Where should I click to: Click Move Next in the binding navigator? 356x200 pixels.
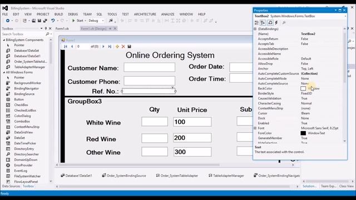click(103, 47)
